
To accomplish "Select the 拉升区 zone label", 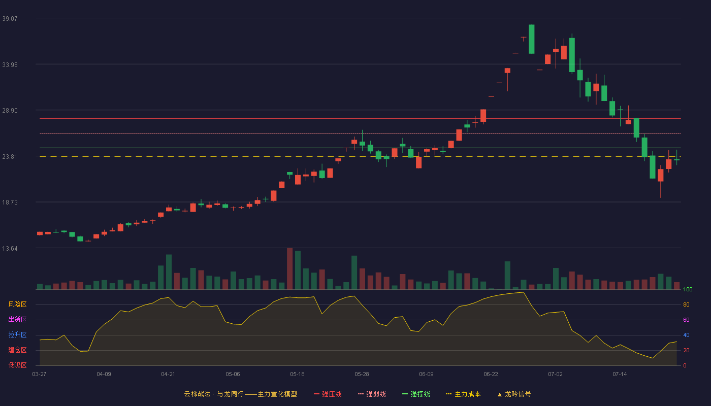I will point(17,335).
